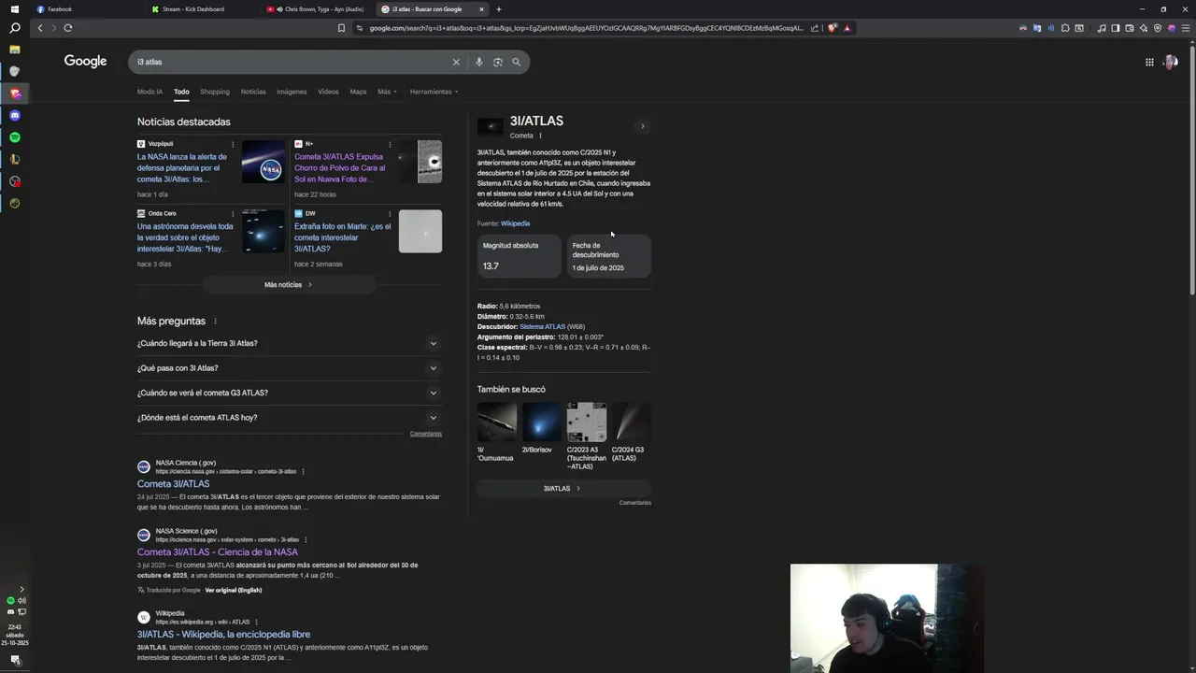Select the 'Noticias' search tab
Viewport: 1196px width, 673px height.
click(253, 92)
